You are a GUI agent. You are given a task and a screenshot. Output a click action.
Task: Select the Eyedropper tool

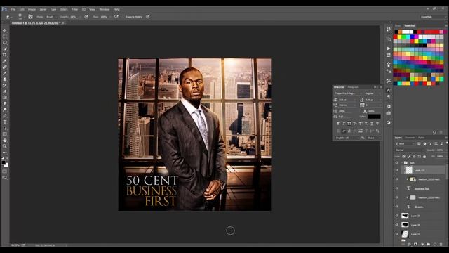[5, 61]
